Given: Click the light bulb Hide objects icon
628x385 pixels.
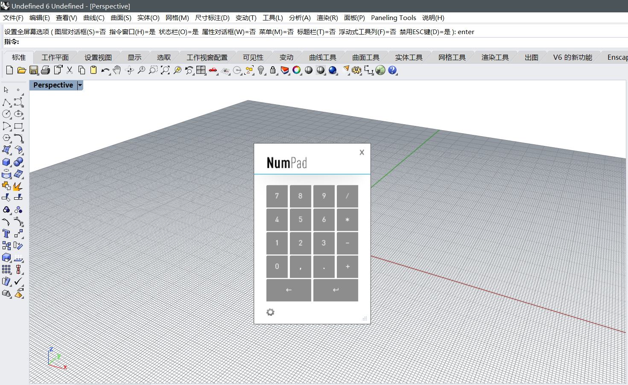Looking at the screenshot, I should point(261,70).
